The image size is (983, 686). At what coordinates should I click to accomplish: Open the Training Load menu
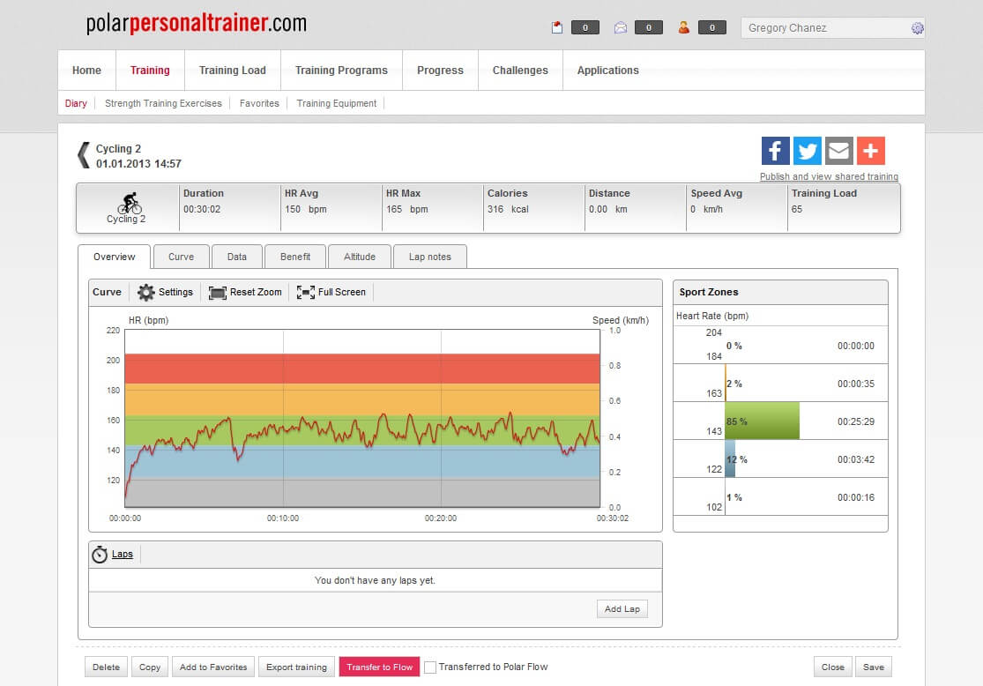coord(233,71)
